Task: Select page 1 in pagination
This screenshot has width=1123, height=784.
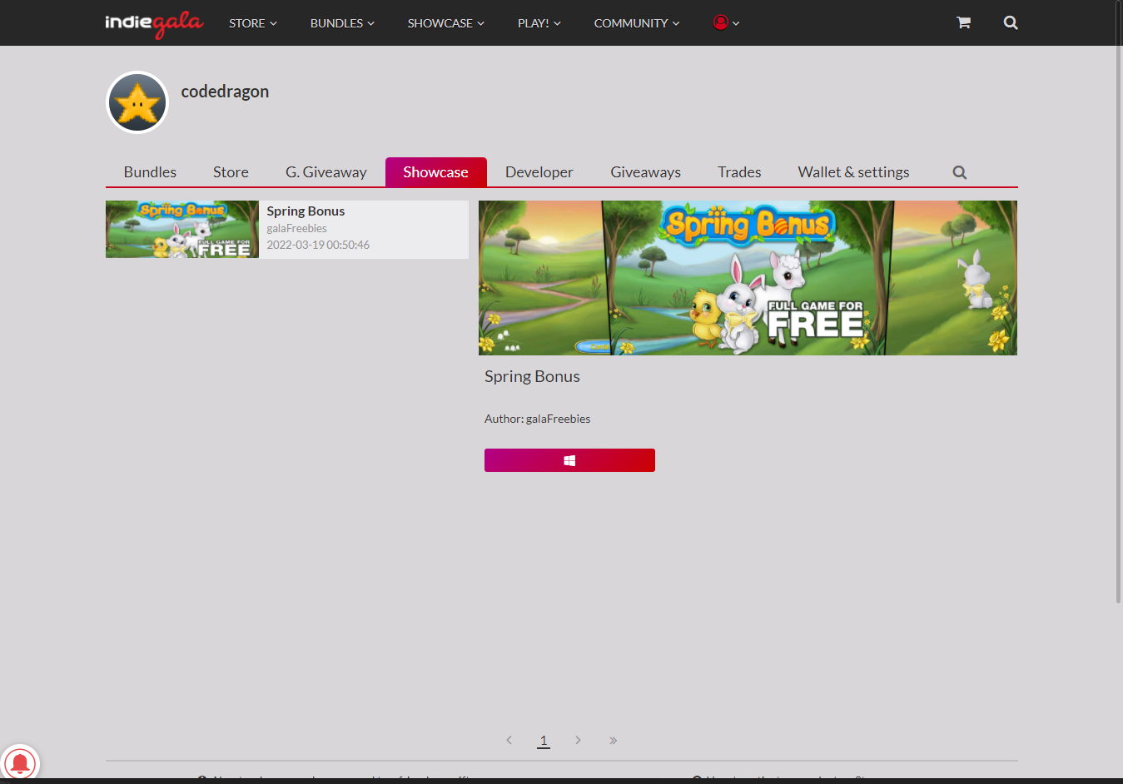Action: tap(544, 740)
